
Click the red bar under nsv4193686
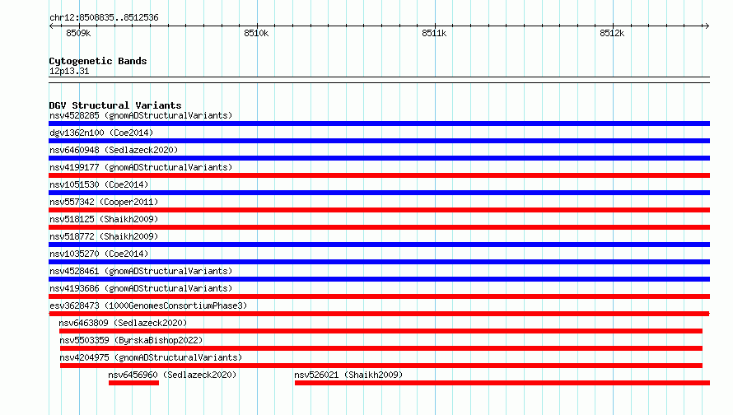(x=379, y=296)
